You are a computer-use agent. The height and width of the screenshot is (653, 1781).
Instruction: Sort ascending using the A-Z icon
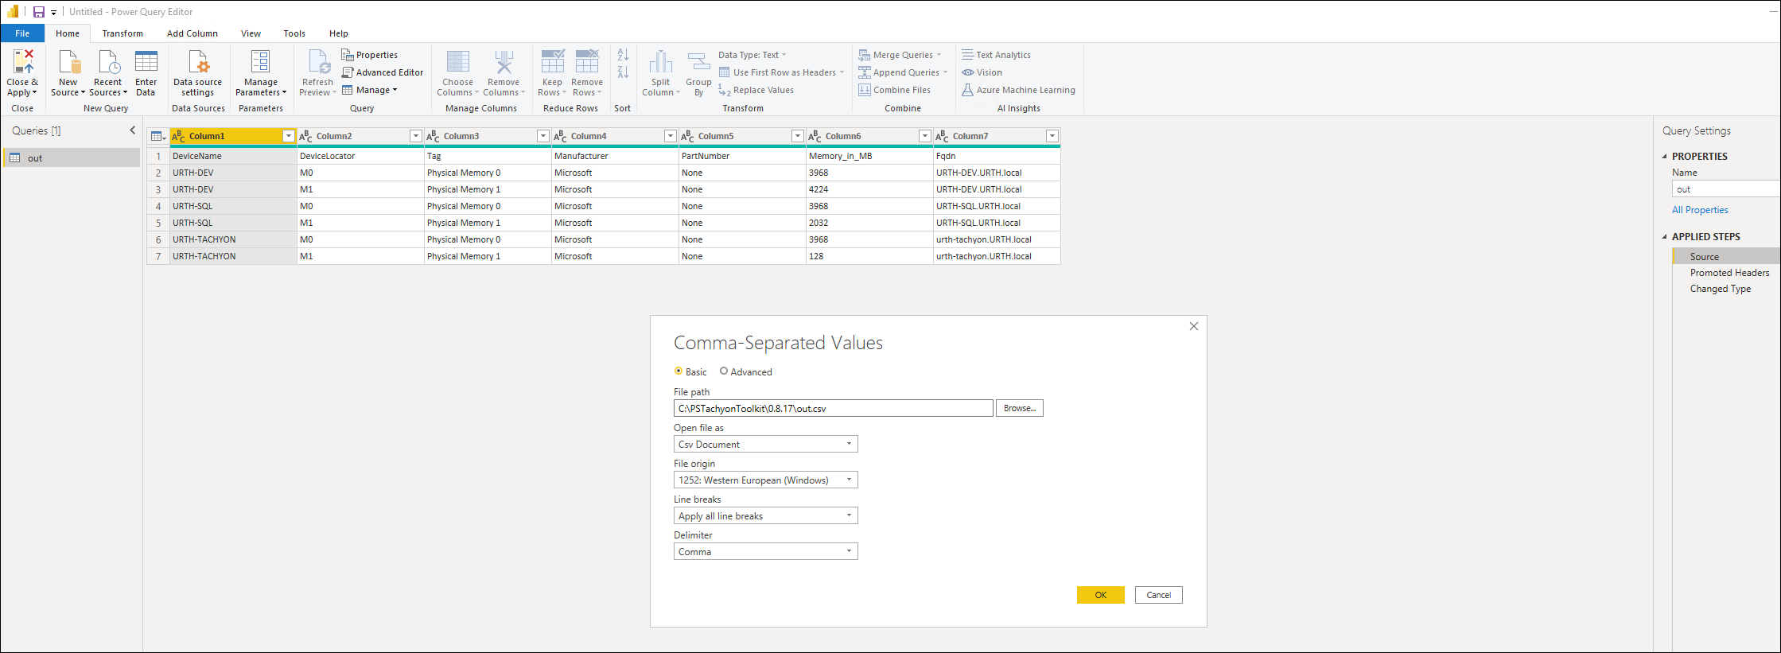[x=623, y=55]
